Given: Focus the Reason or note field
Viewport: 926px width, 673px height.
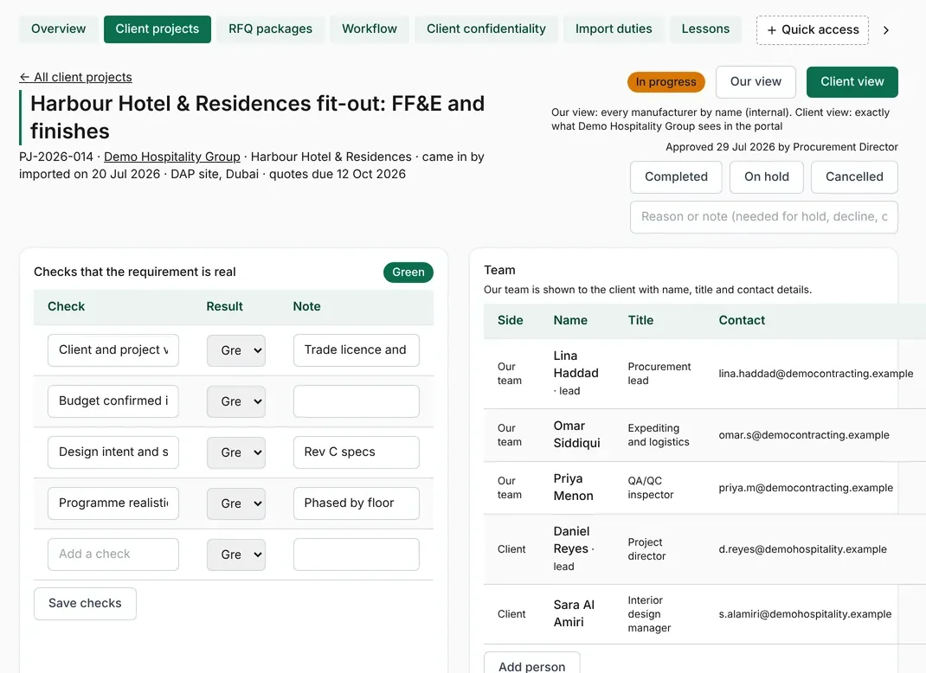Looking at the screenshot, I should [764, 216].
